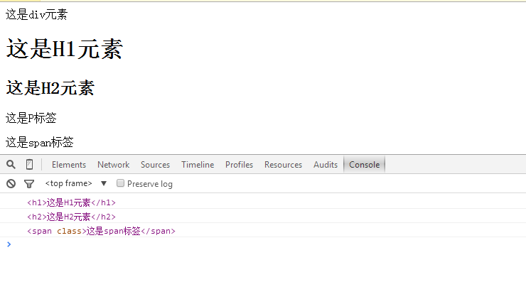The height and width of the screenshot is (282, 526).
Task: Focus the console input prompt
Action: (x=263, y=244)
